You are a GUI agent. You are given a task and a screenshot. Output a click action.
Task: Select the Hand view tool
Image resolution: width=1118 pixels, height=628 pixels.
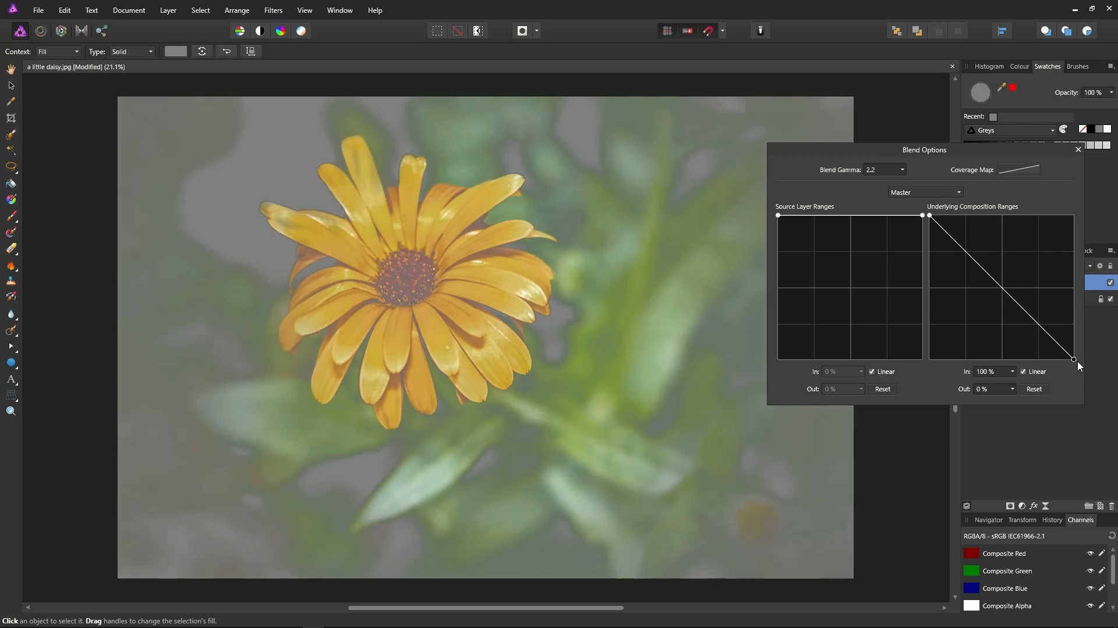(11, 69)
